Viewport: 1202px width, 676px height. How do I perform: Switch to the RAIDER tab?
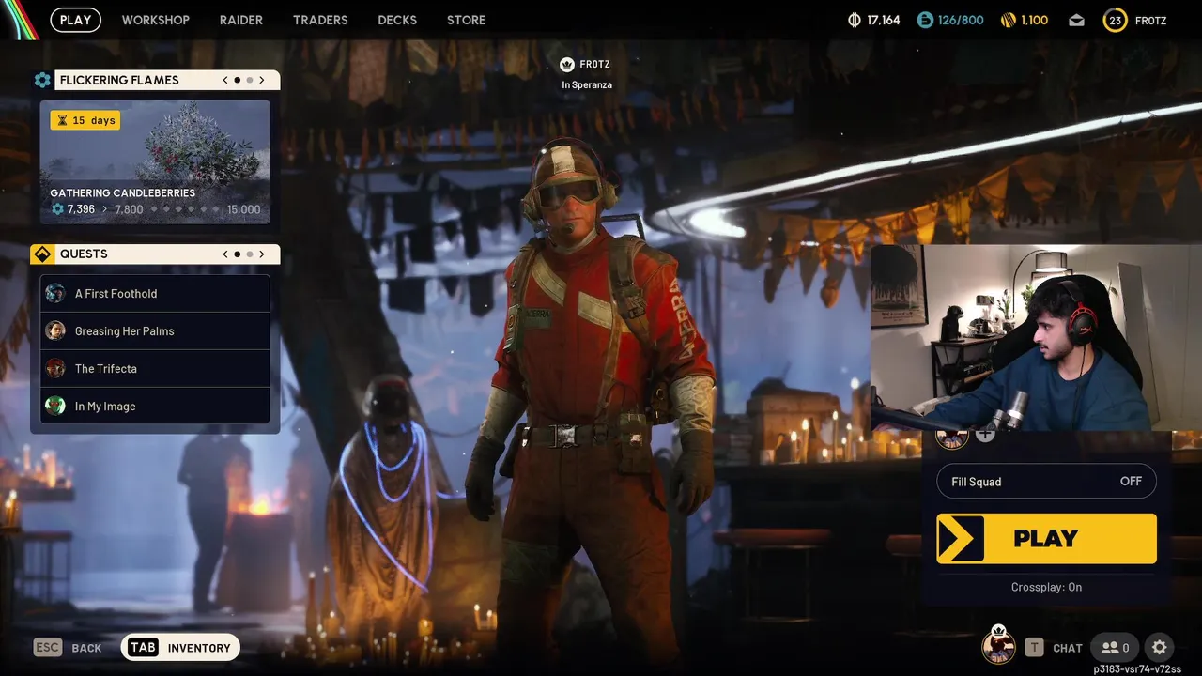tap(240, 20)
